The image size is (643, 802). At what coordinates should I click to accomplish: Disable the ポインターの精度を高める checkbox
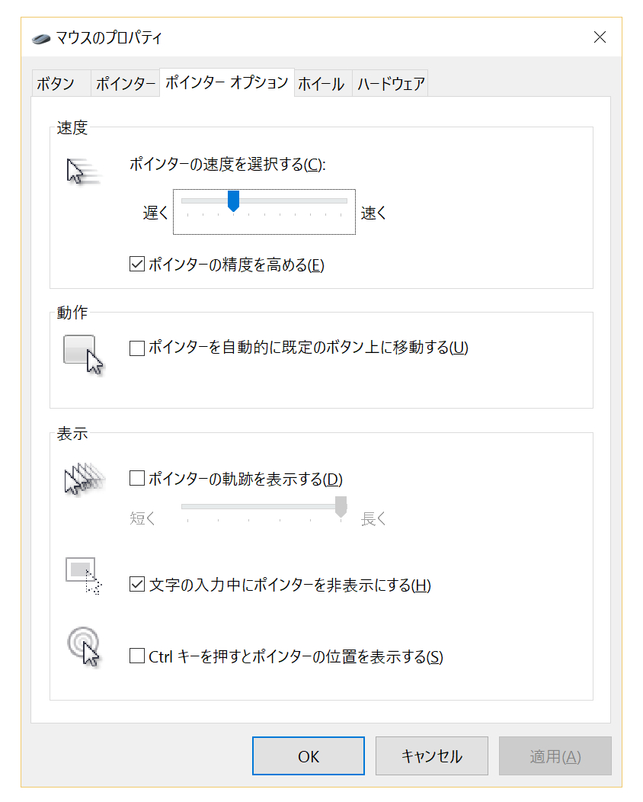point(137,265)
